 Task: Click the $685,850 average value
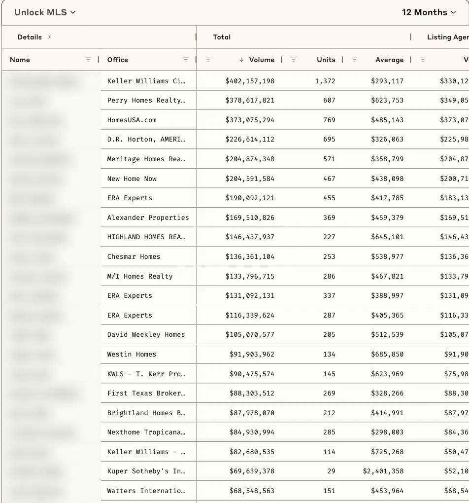387,354
